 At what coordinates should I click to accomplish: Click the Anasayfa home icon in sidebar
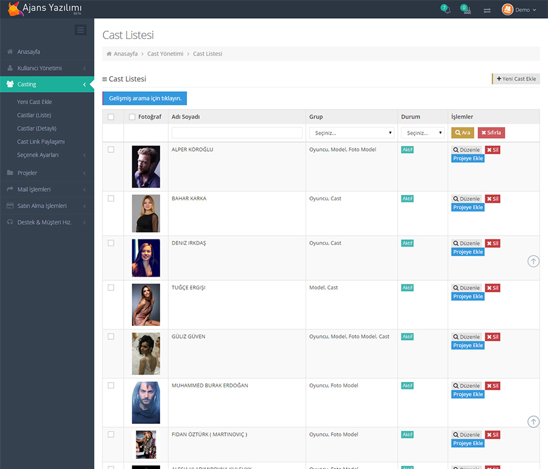(10, 51)
